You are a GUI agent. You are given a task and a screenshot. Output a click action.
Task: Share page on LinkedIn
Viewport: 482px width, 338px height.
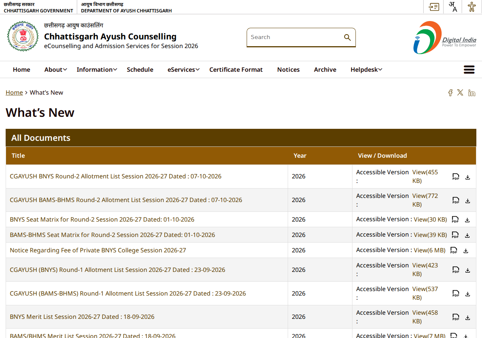click(471, 93)
